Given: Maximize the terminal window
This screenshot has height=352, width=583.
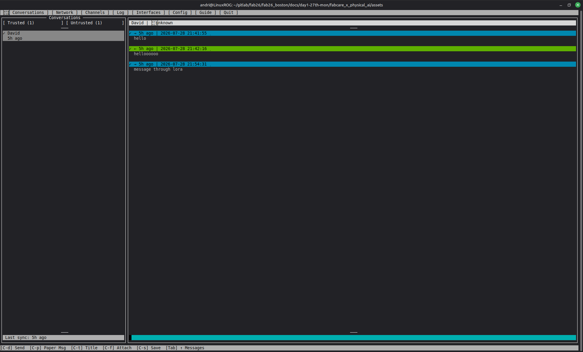Looking at the screenshot, I should [569, 5].
